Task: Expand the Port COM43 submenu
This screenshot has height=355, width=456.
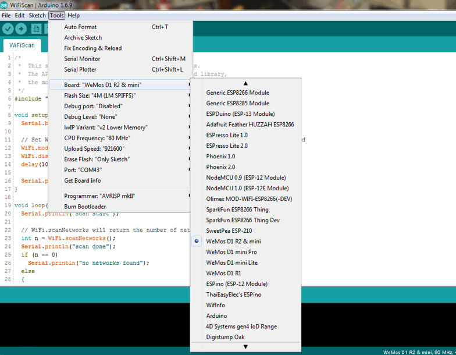Action: pyautogui.click(x=121, y=170)
